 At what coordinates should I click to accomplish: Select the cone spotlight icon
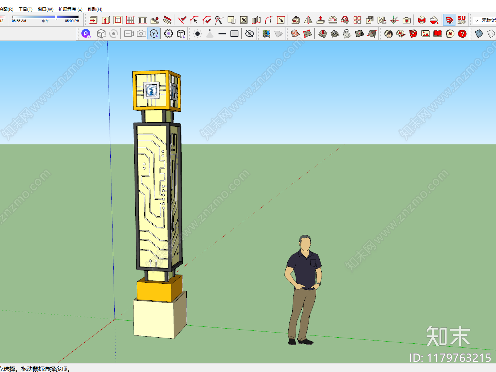click(210, 34)
